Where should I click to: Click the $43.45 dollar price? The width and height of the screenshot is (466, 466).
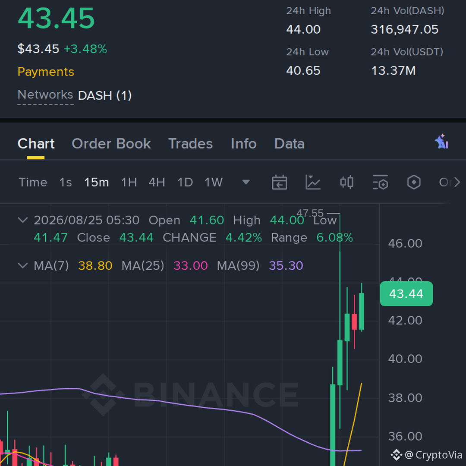point(38,49)
